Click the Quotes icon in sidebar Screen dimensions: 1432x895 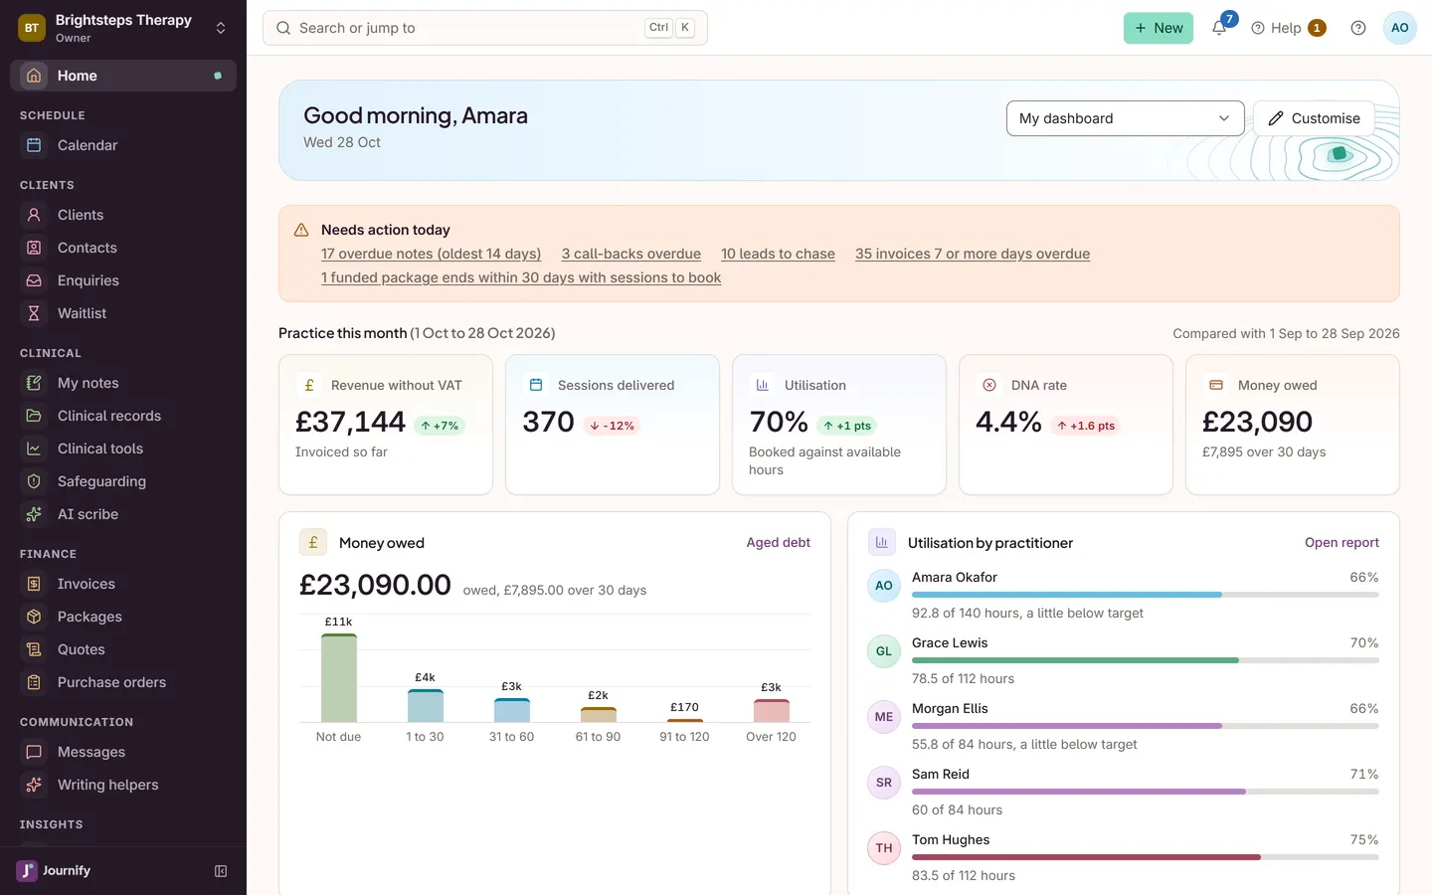34,649
